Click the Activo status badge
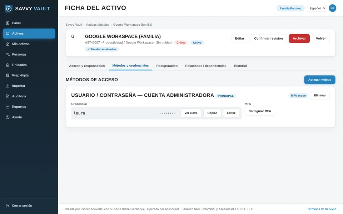The image size is (343, 214). (x=197, y=42)
